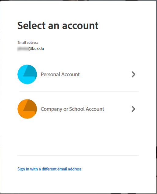Screen dimensions: 157x194
Task: Click the word Company in the account label
Action: 51,109
